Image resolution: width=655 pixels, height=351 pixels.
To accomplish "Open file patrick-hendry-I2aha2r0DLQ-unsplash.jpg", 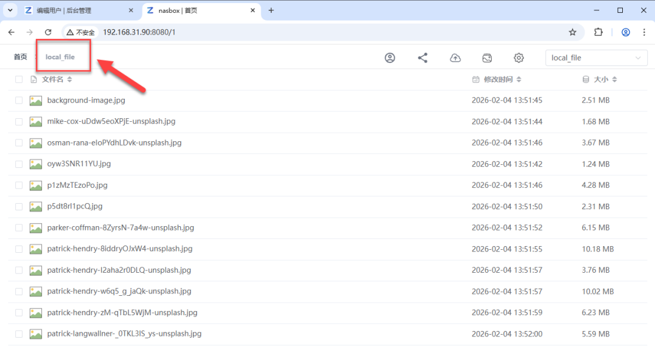I will tap(119, 270).
